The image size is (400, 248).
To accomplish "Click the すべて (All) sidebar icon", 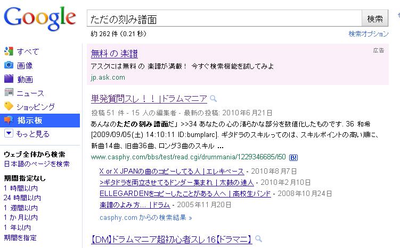I will pos(9,52).
